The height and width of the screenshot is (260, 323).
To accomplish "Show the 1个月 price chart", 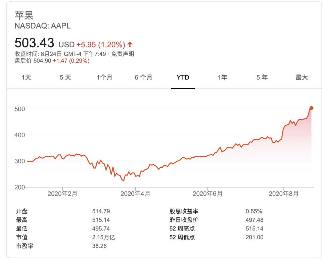I will point(104,77).
